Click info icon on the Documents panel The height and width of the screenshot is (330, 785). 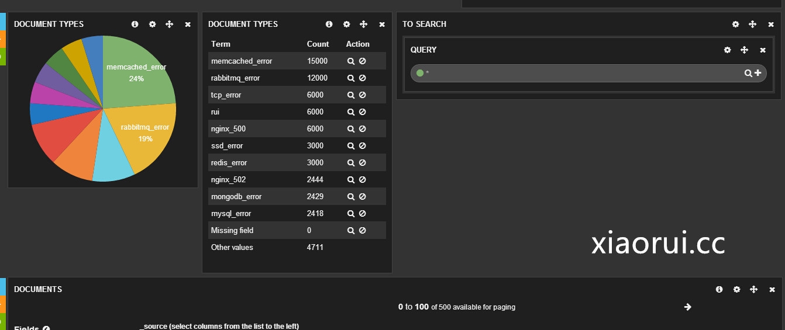coord(719,290)
